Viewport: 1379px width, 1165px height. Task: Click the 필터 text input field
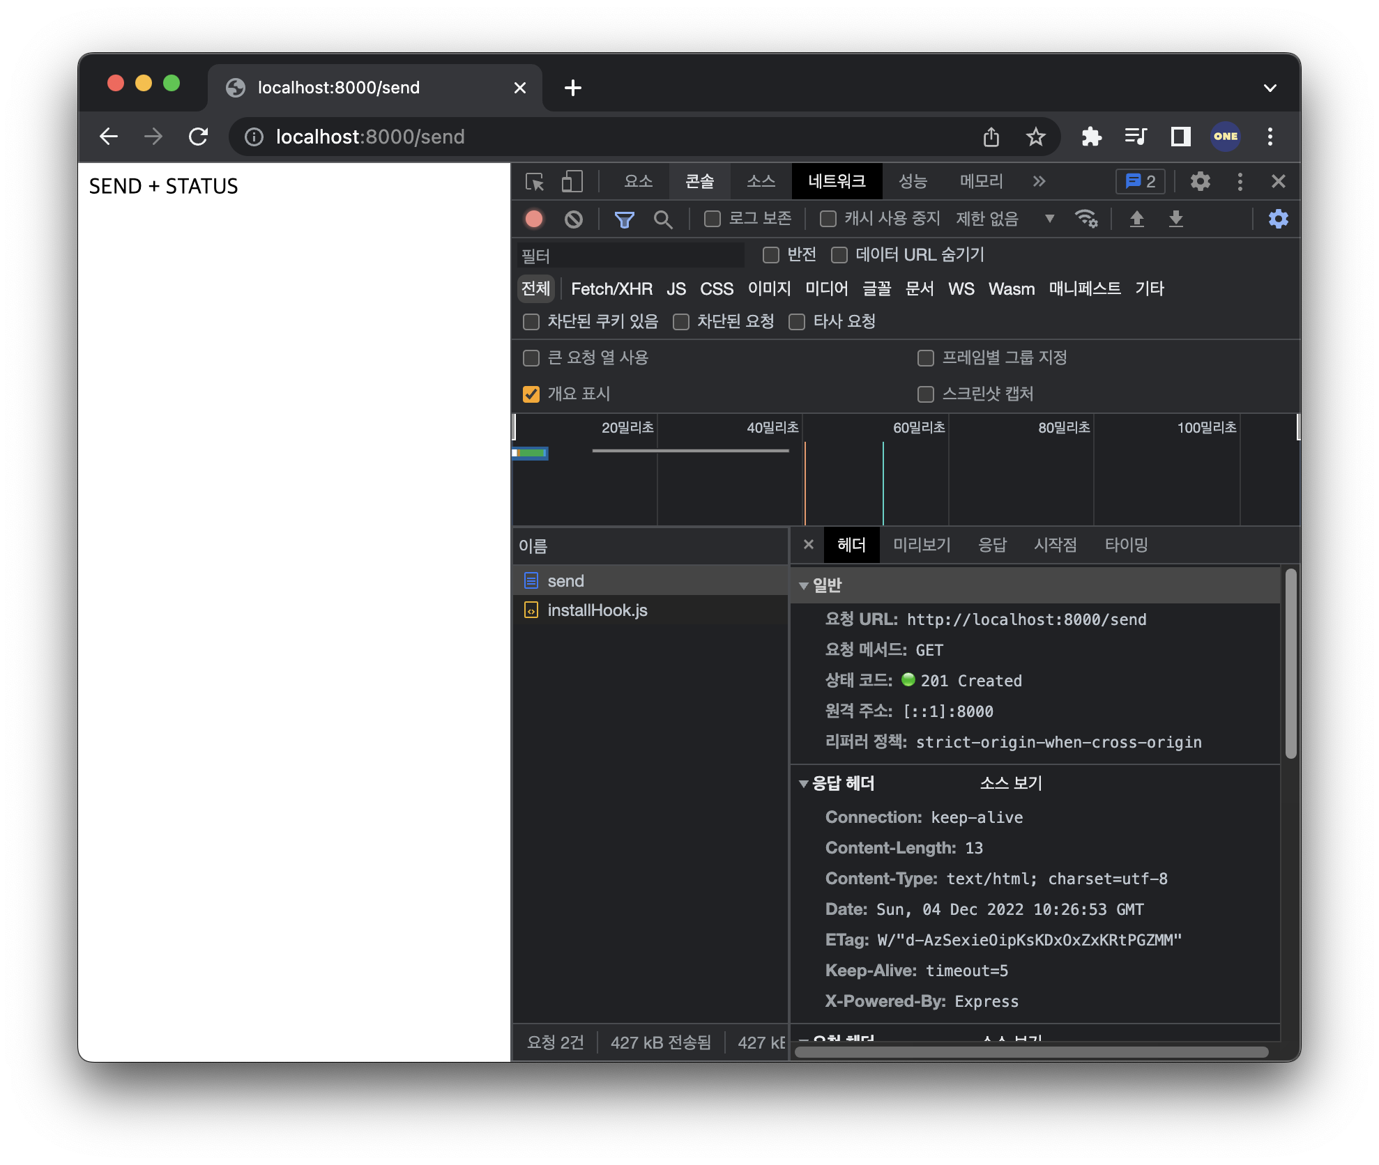631,256
